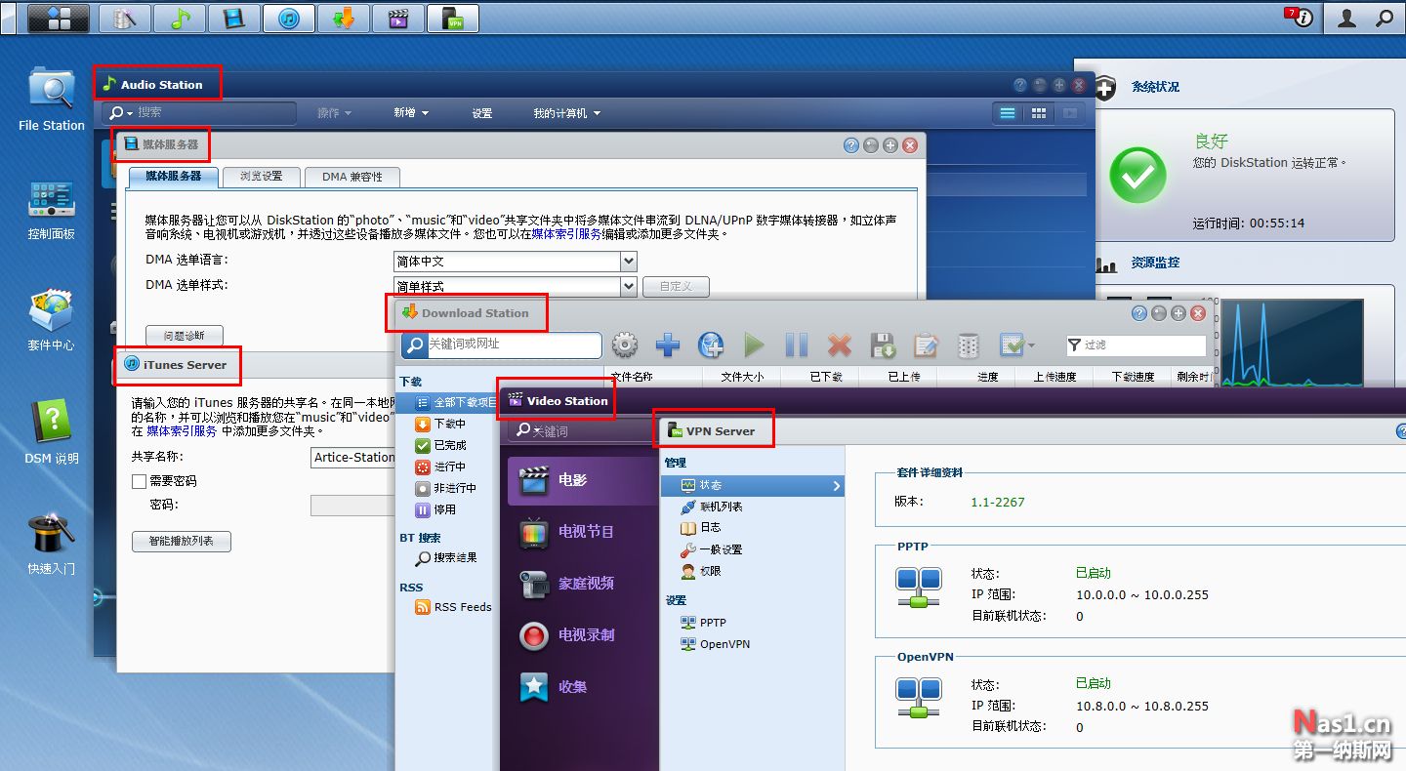
Task: Open 电视录制 in Video Station
Action: pos(583,635)
